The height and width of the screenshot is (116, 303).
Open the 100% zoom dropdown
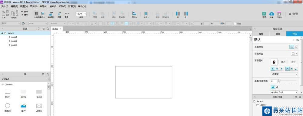tap(81, 14)
